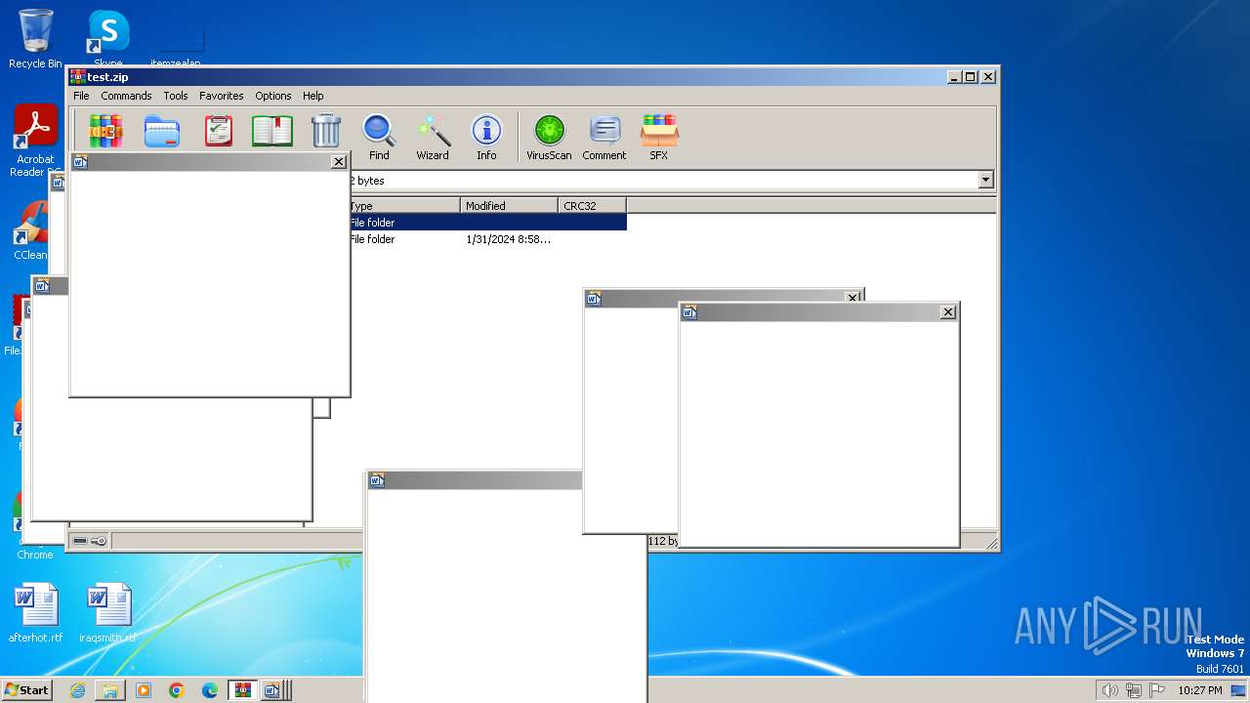Show archive Info
The width and height of the screenshot is (1250, 703).
[x=486, y=138]
